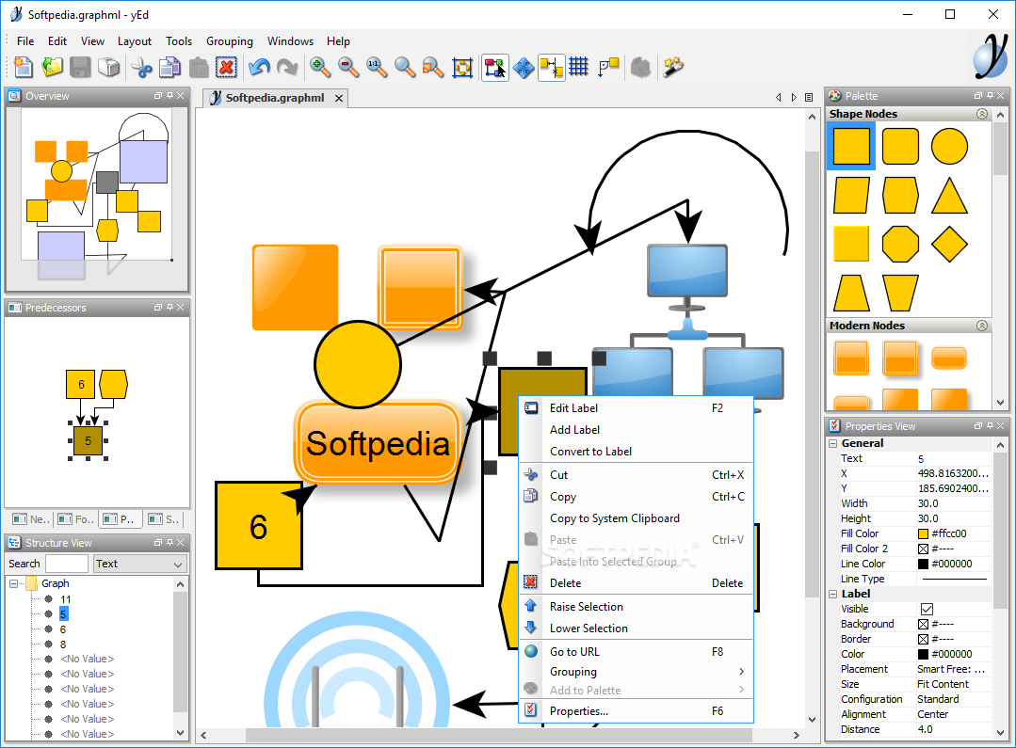Toggle the grid display icon
The image size is (1016, 748).
click(x=579, y=68)
